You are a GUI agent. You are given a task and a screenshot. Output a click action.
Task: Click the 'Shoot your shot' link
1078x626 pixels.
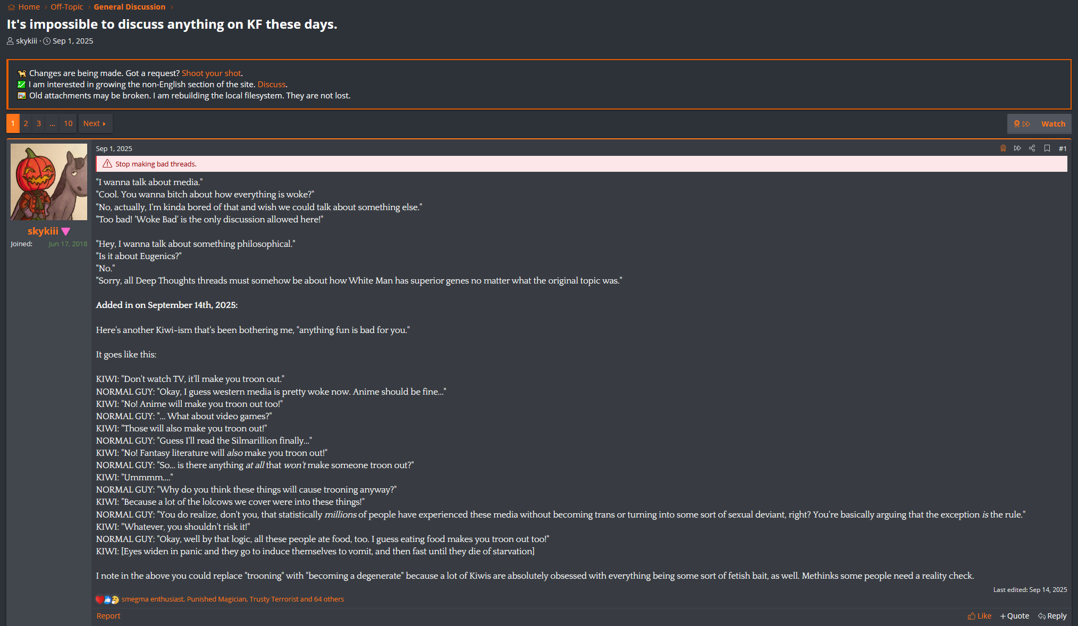tap(211, 73)
